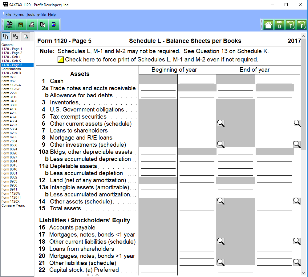Open the e-file menu
Screen dimensions: 308x277
click(42, 15)
